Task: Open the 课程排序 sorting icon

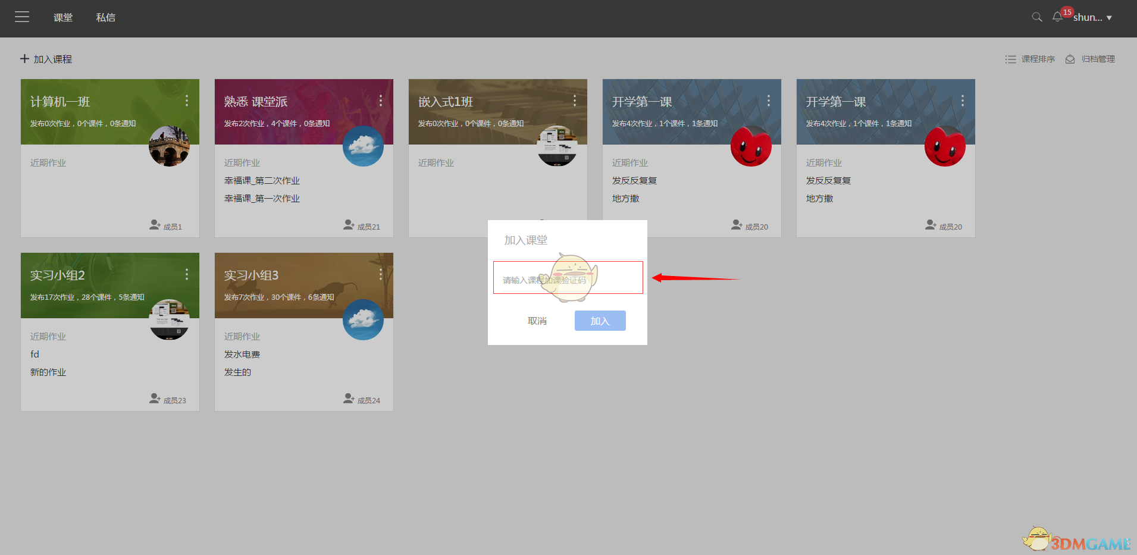Action: pyautogui.click(x=1010, y=59)
